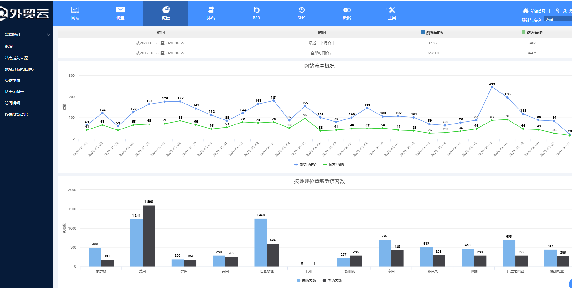The height and width of the screenshot is (288, 572).
Task: Select the 流量 pie chart icon
Action: [166, 10]
